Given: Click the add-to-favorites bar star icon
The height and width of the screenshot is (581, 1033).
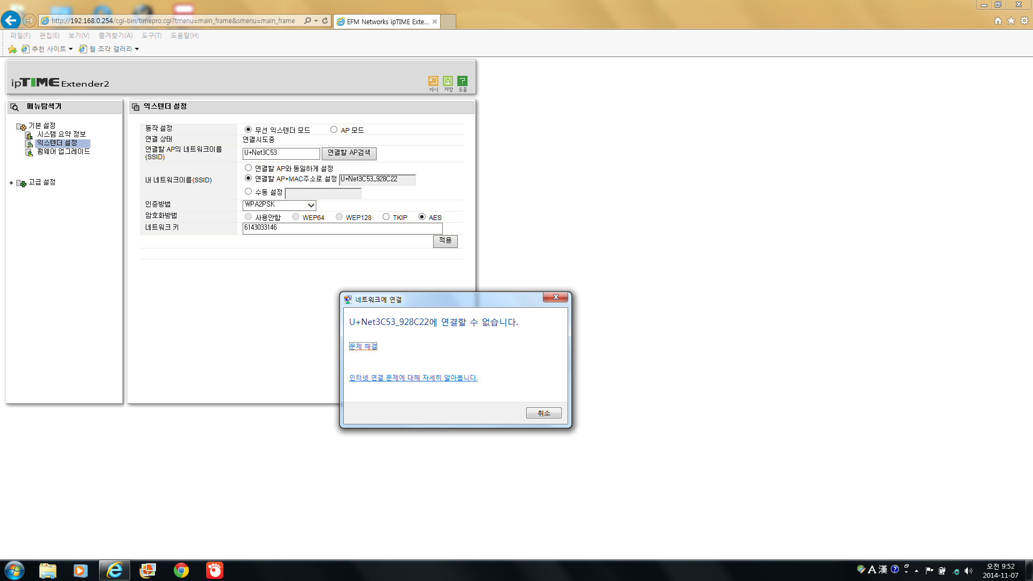Looking at the screenshot, I should tap(12, 49).
